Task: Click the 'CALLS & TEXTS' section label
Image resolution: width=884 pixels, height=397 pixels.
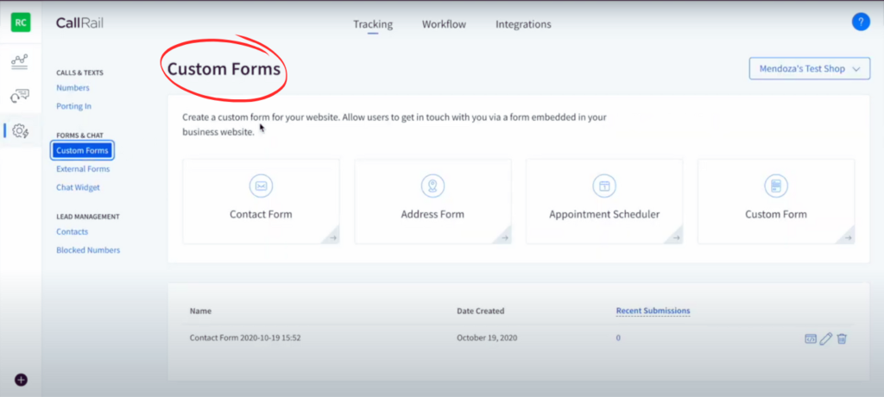Action: [79, 72]
